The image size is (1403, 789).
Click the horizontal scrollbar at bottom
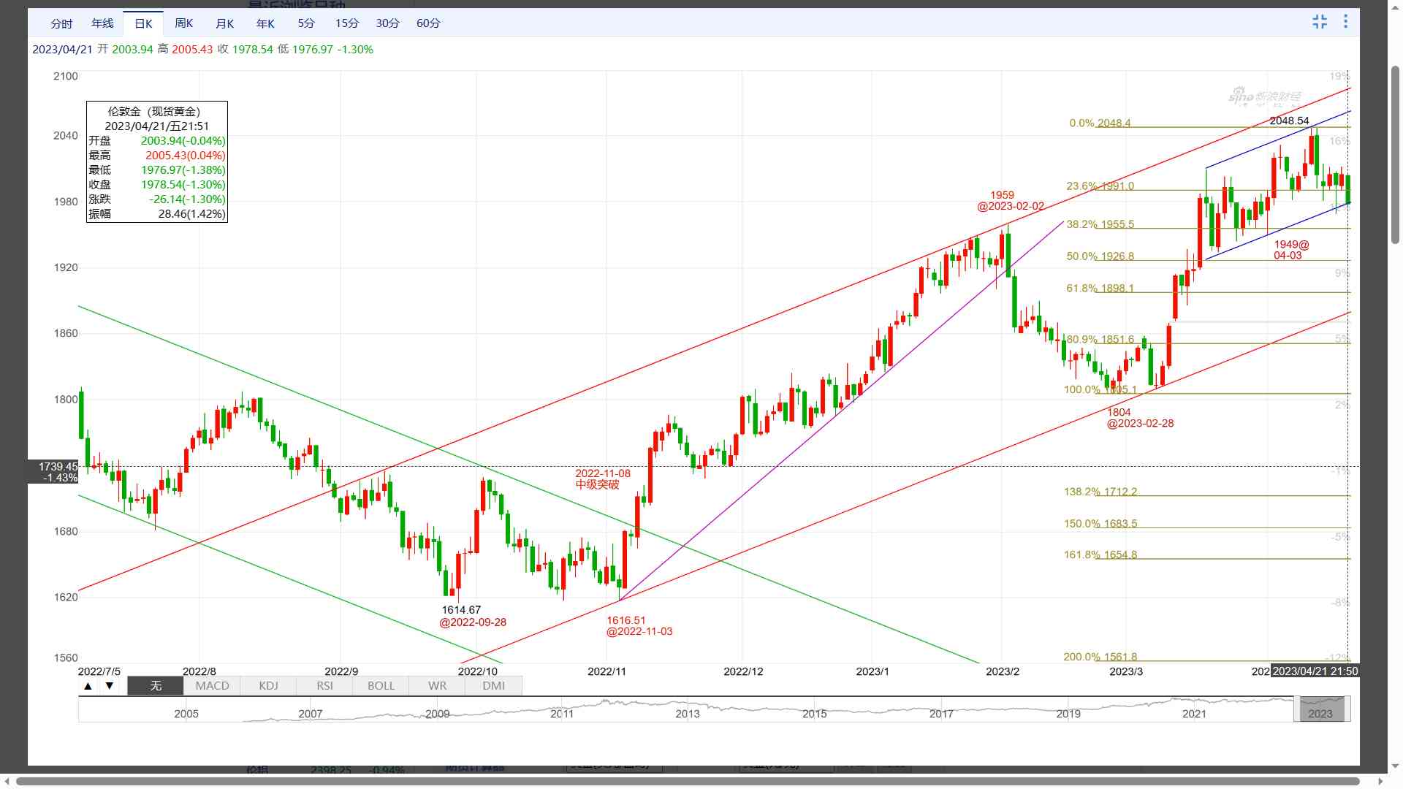[x=687, y=782]
